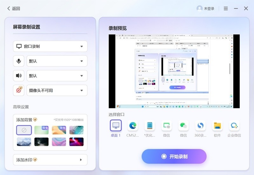The height and width of the screenshot is (175, 254).
Task: Expand the microphone 默认 device dropdown
Action: 57,61
